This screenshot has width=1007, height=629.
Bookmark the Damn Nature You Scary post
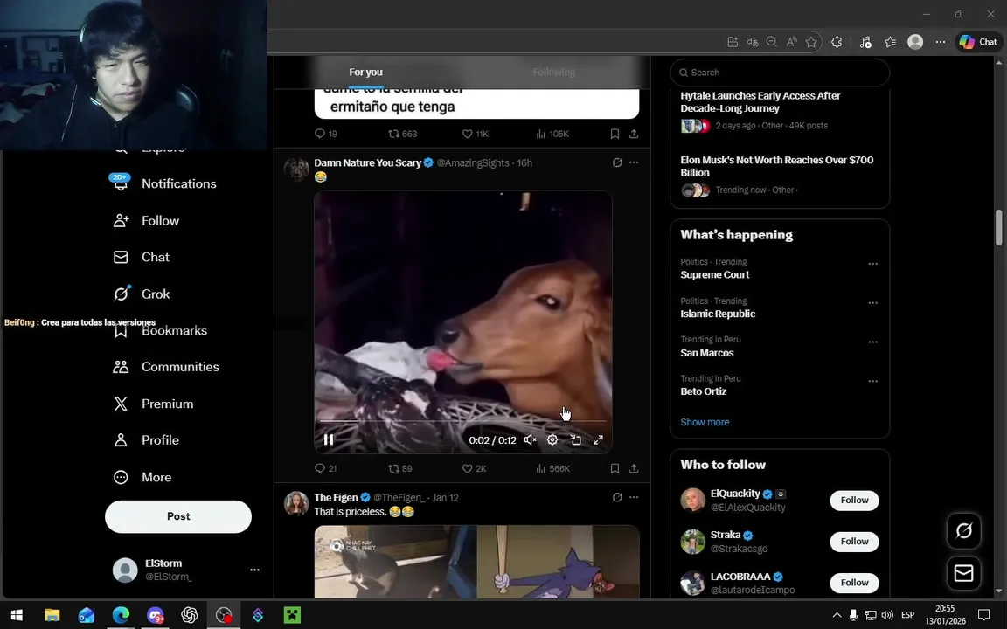click(x=615, y=468)
